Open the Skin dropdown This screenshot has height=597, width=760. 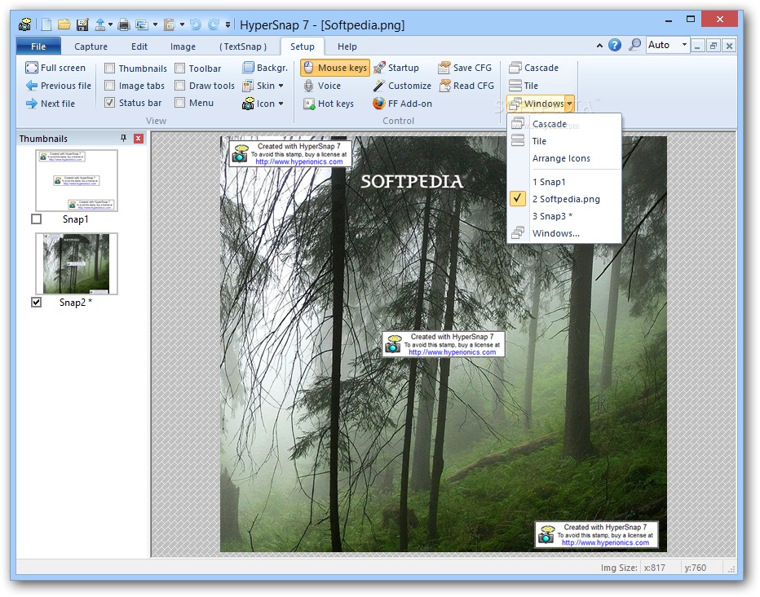click(263, 86)
